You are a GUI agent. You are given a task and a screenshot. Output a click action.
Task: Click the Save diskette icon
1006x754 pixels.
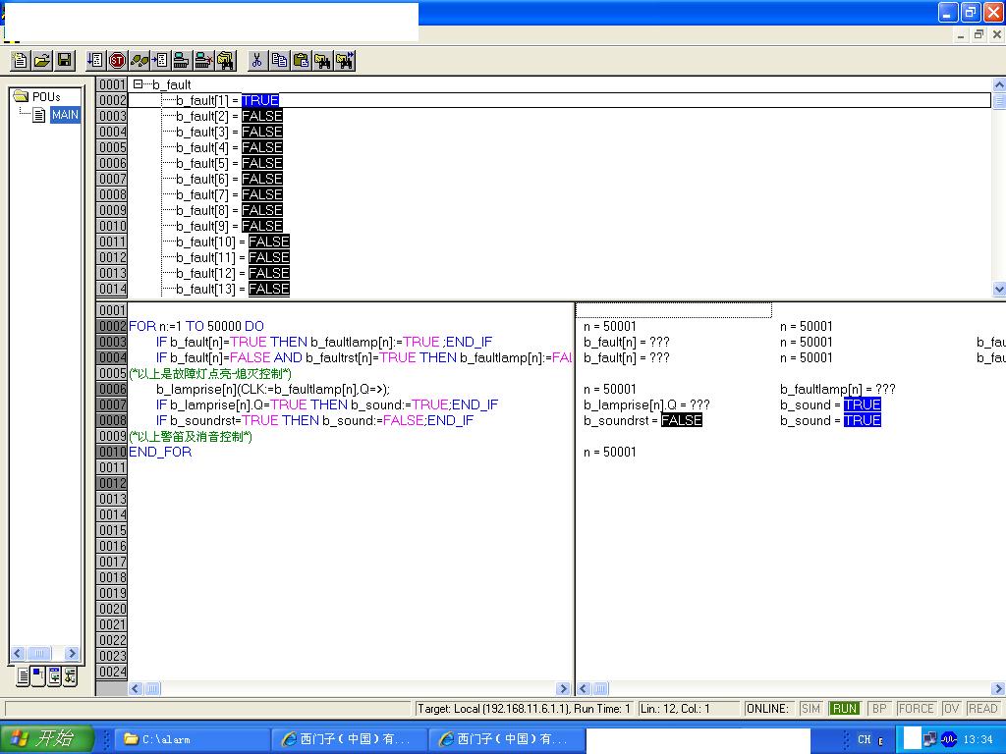(65, 61)
